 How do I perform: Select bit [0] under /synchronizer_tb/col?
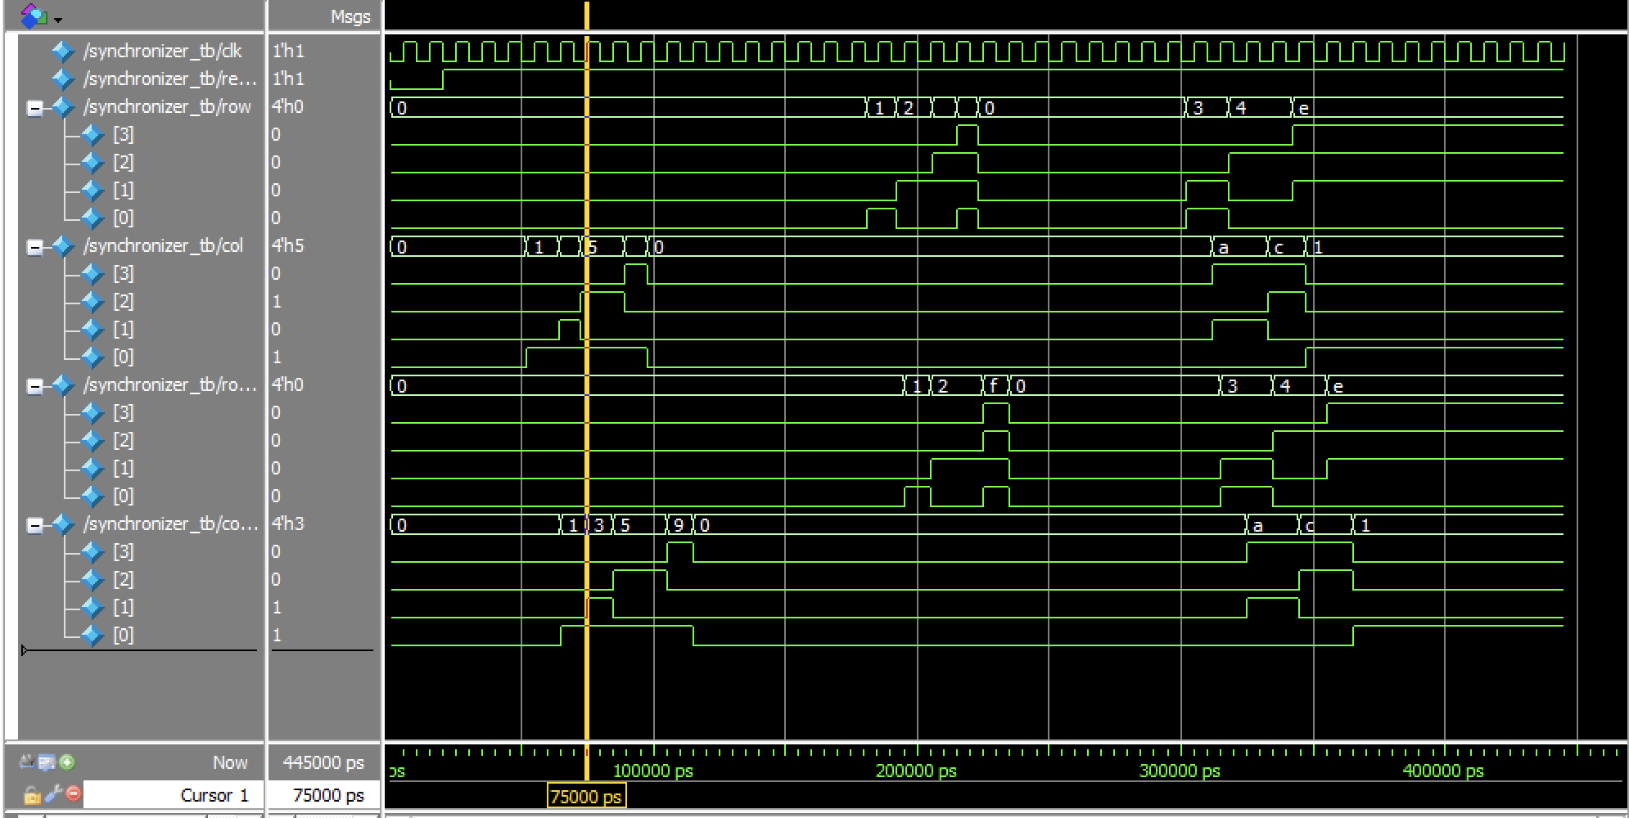pyautogui.click(x=123, y=357)
